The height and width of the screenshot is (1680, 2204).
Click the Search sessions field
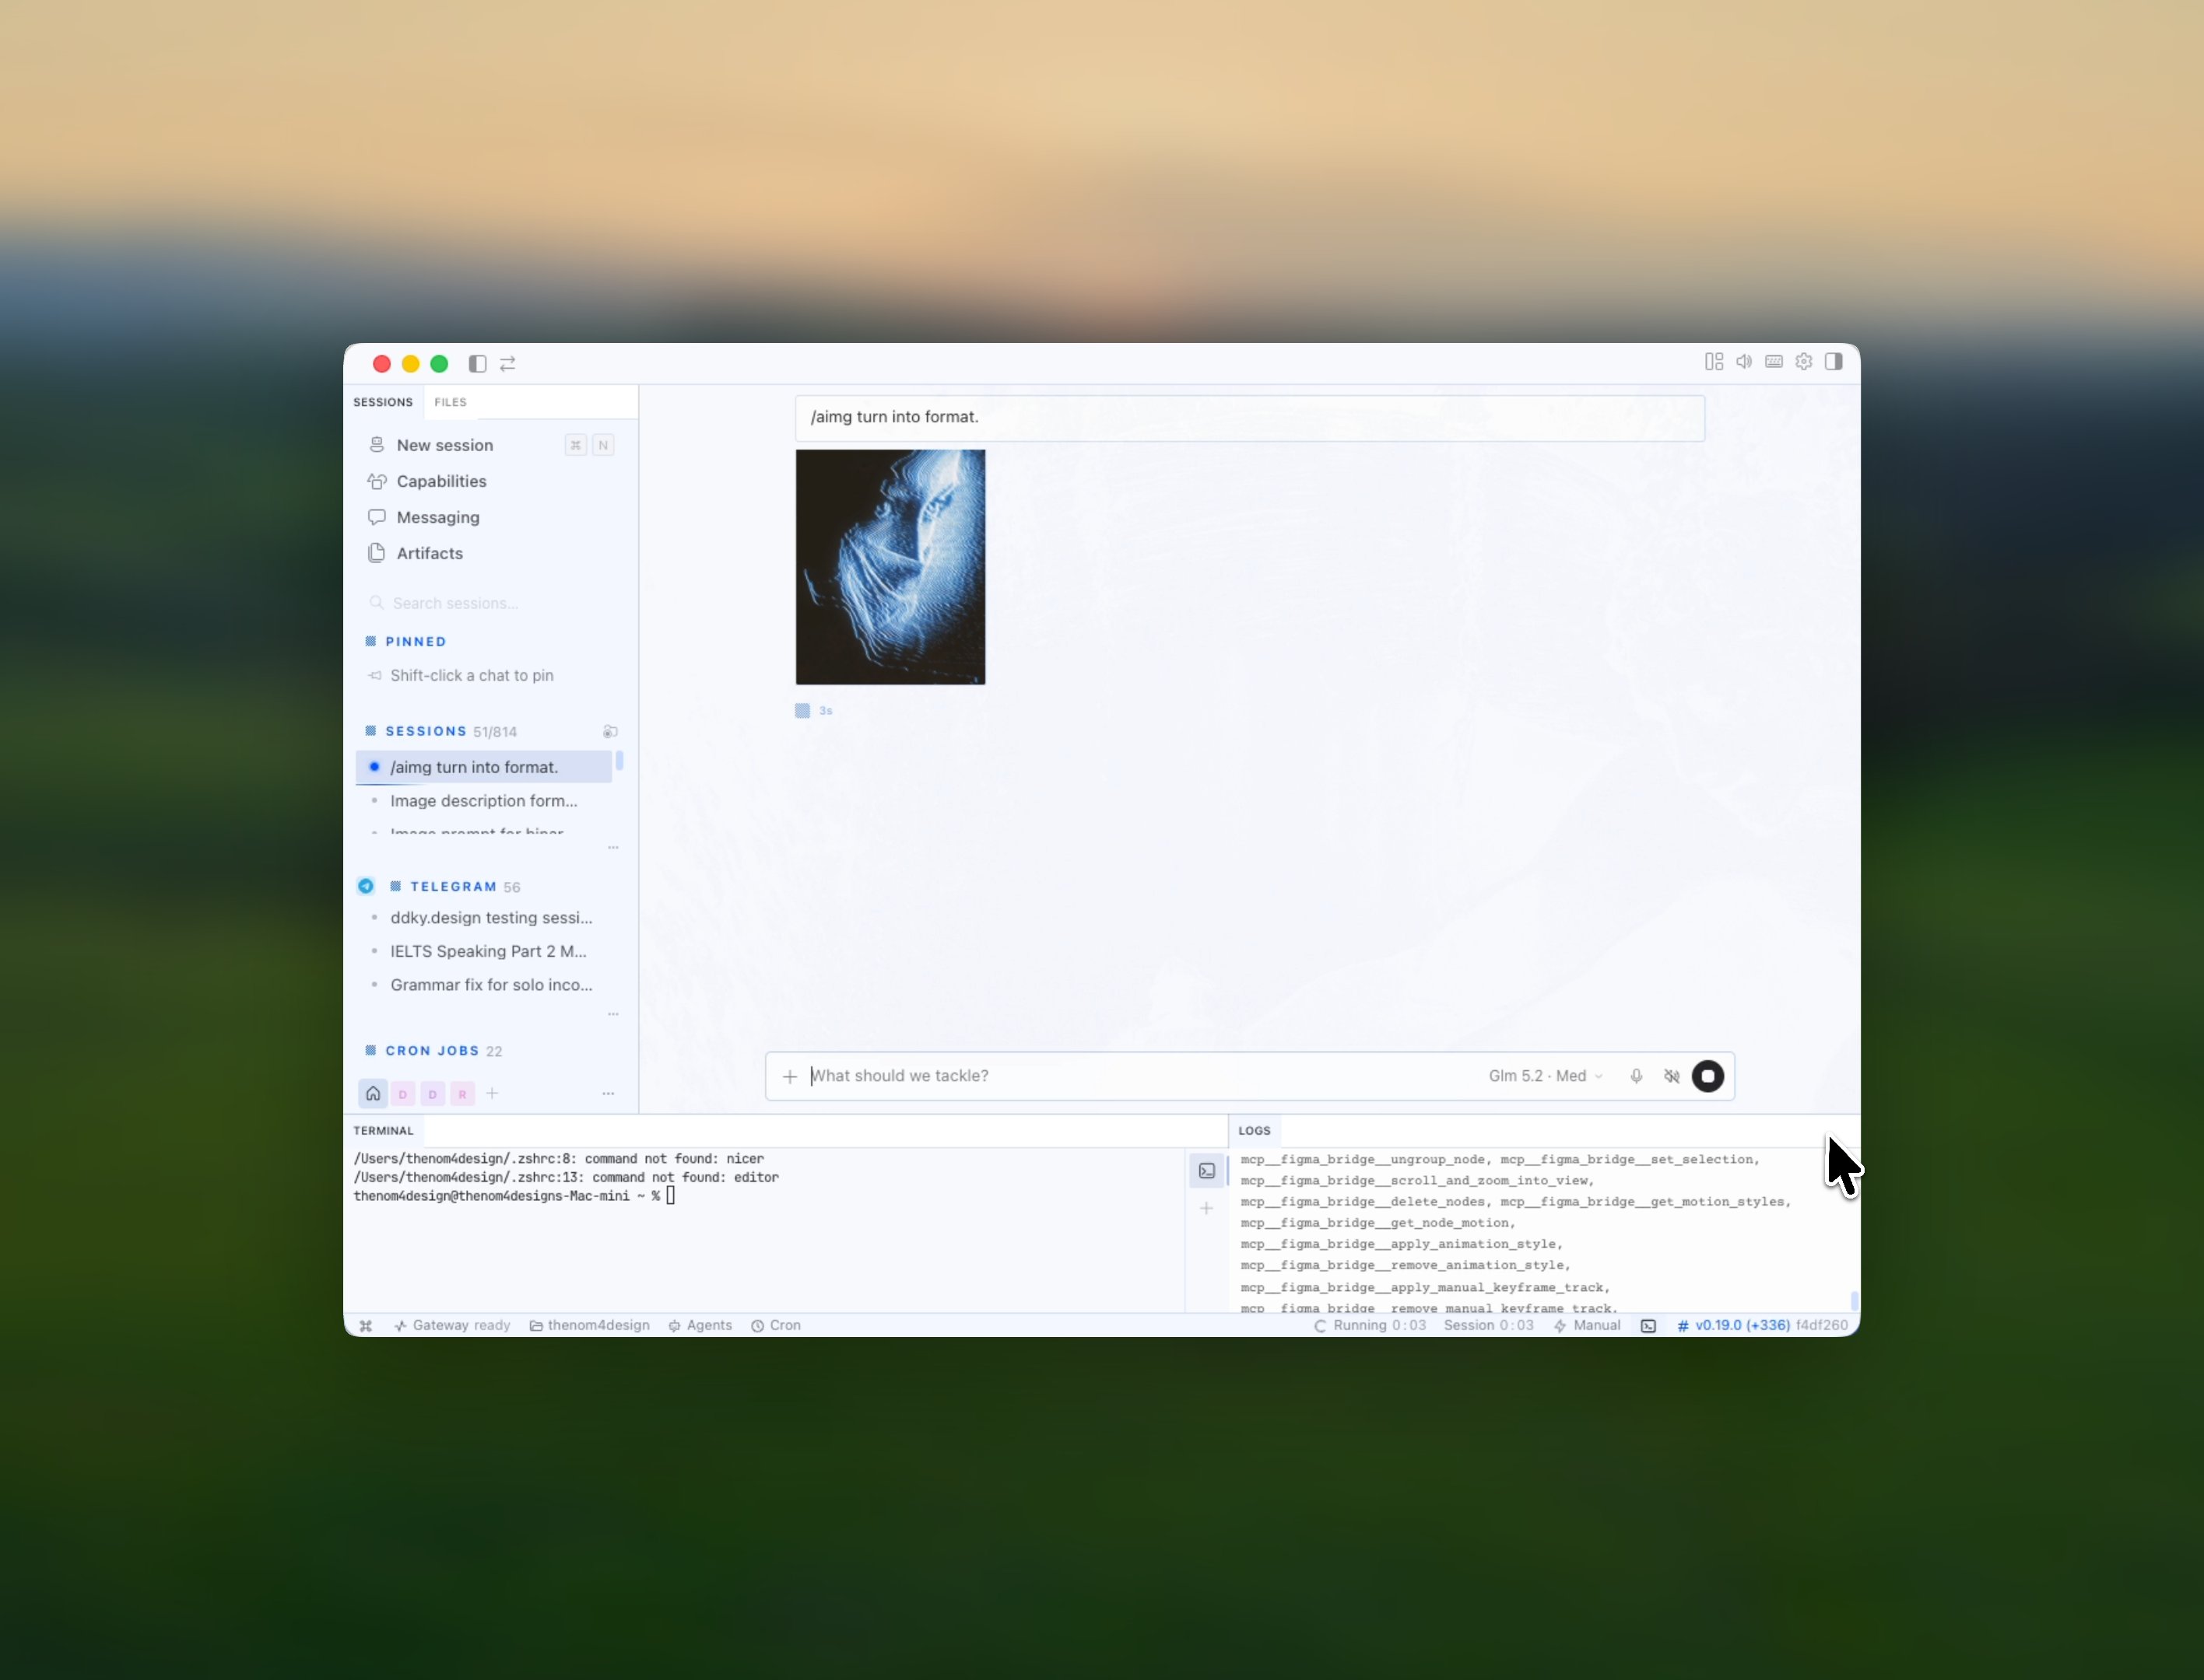(490, 603)
